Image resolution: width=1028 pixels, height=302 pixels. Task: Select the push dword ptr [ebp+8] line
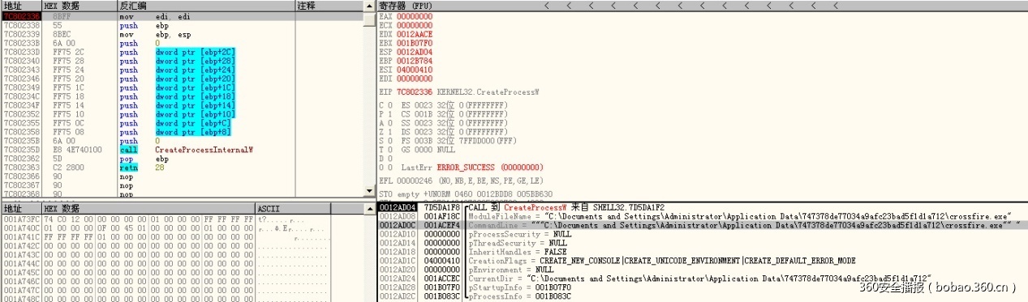(183, 131)
